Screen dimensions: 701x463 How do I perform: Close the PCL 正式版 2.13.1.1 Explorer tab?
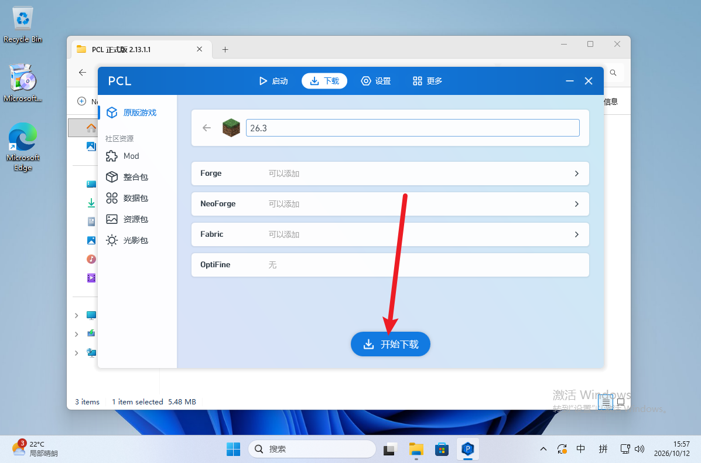click(199, 49)
